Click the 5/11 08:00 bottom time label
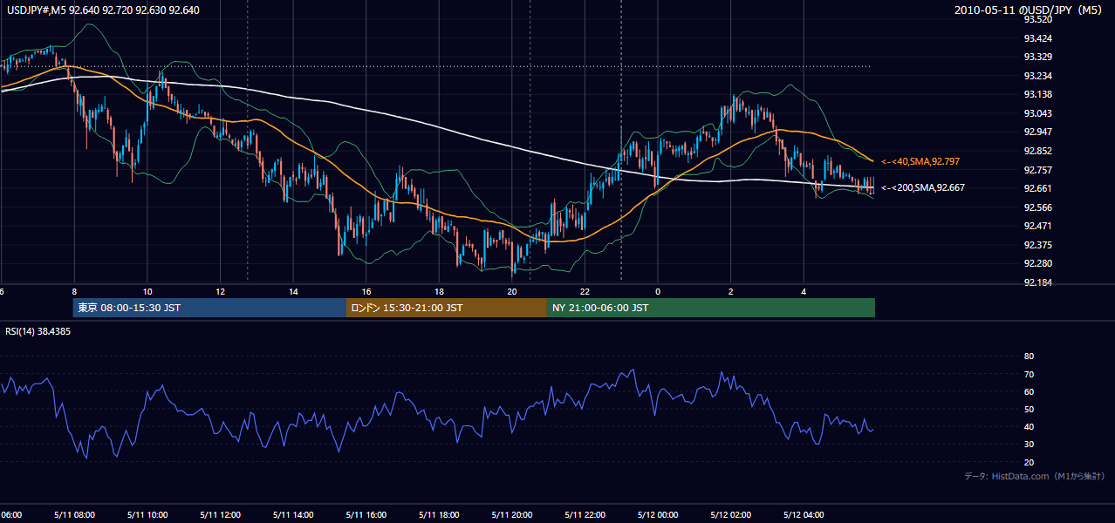The width and height of the screenshot is (1115, 523). pos(74,515)
